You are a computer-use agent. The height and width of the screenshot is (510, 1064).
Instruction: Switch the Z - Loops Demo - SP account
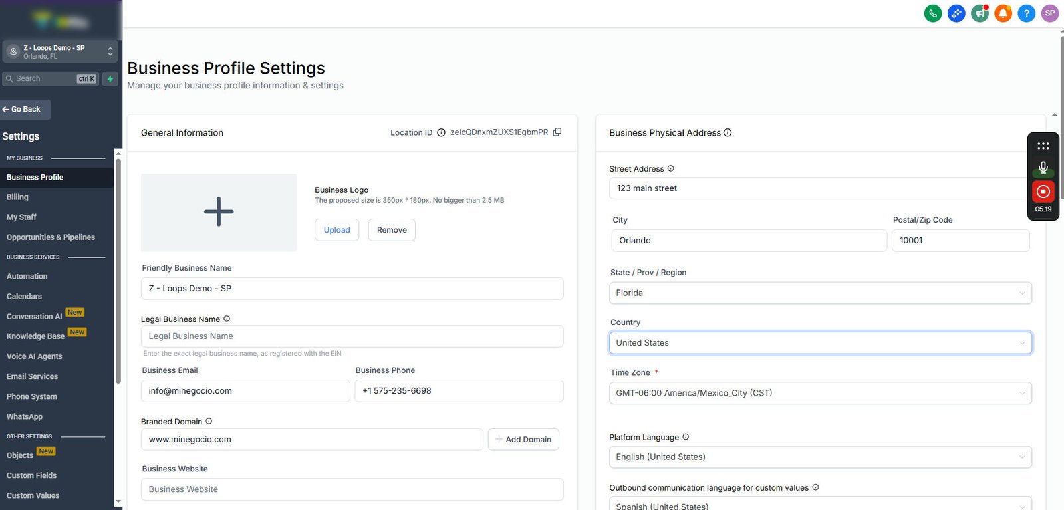[x=61, y=51]
